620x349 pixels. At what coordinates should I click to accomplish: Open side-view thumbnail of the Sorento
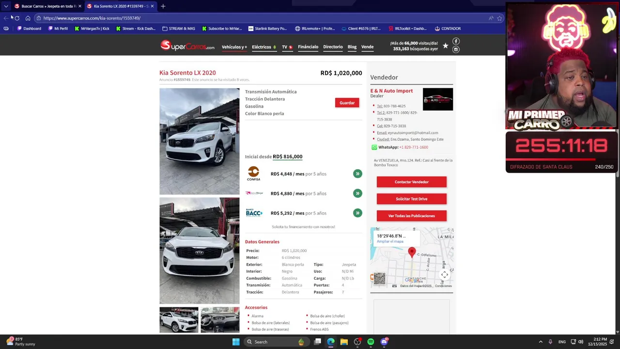179,320
